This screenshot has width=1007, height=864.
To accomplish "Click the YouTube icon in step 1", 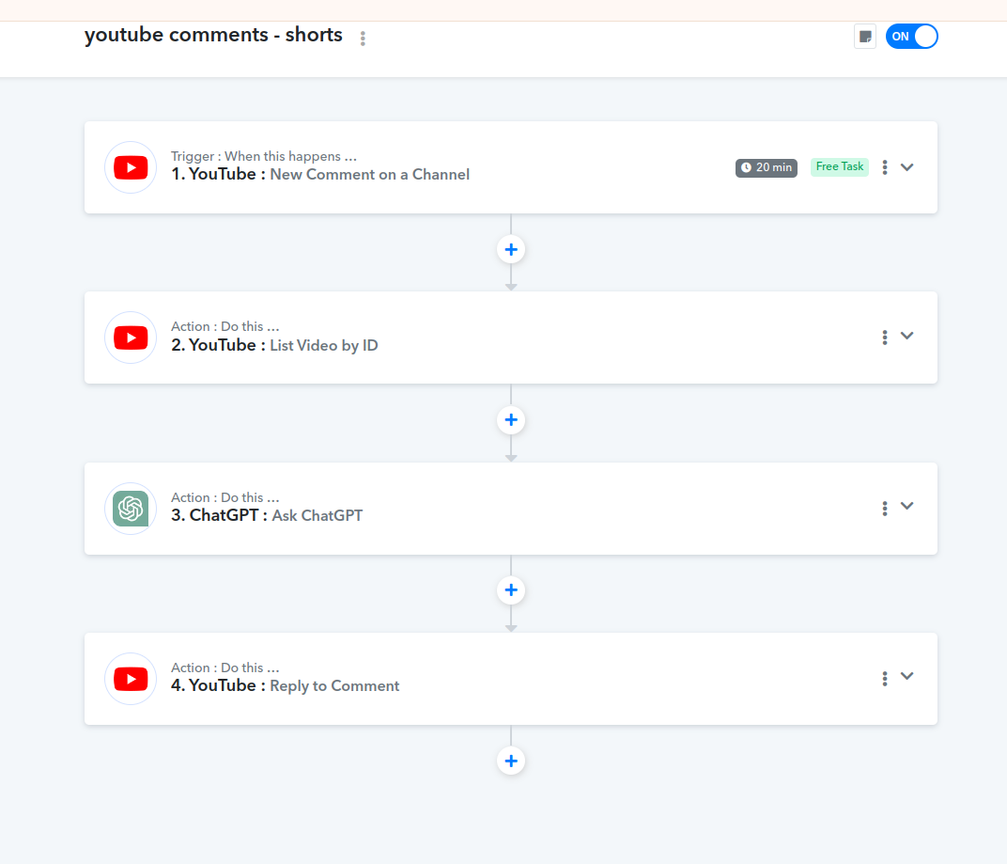I will click(131, 167).
